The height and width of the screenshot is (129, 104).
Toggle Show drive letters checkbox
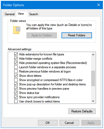pos(16,76)
